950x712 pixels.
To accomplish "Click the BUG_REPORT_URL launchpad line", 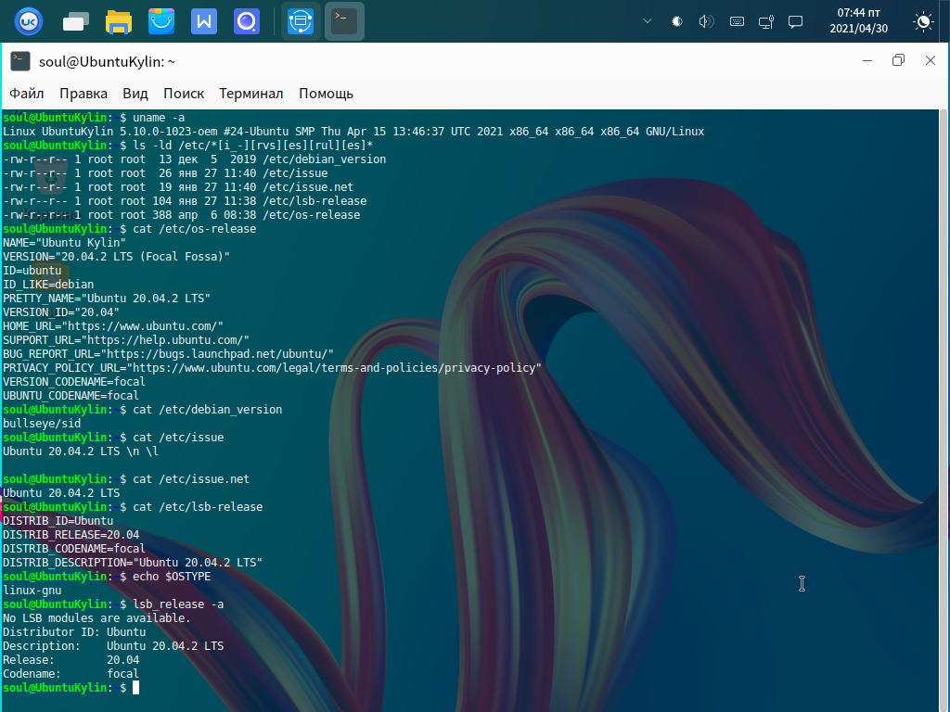I will 169,354.
